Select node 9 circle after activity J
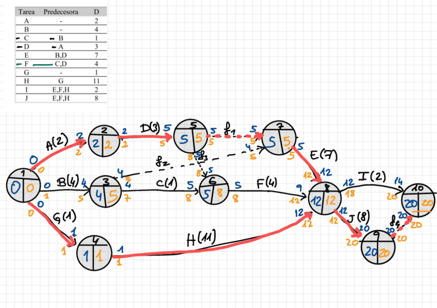437x308 pixels. [378, 247]
